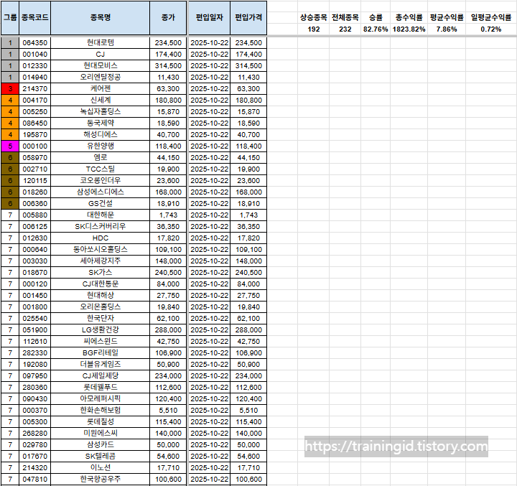Image resolution: width=517 pixels, height=486 pixels.
Task: Click the stock name CJ대한통운
Action: click(101, 284)
